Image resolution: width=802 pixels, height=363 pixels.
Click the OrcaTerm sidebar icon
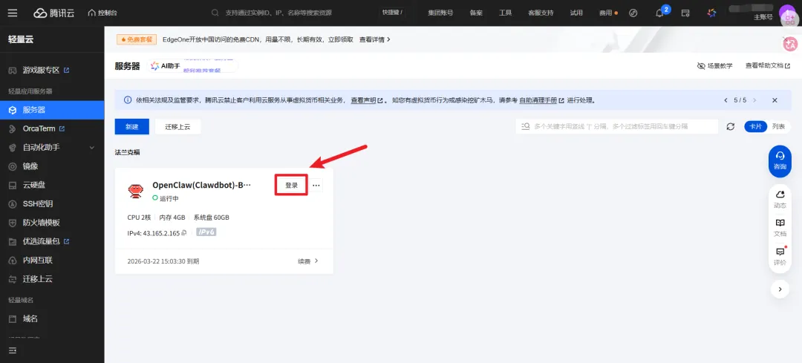tap(13, 128)
